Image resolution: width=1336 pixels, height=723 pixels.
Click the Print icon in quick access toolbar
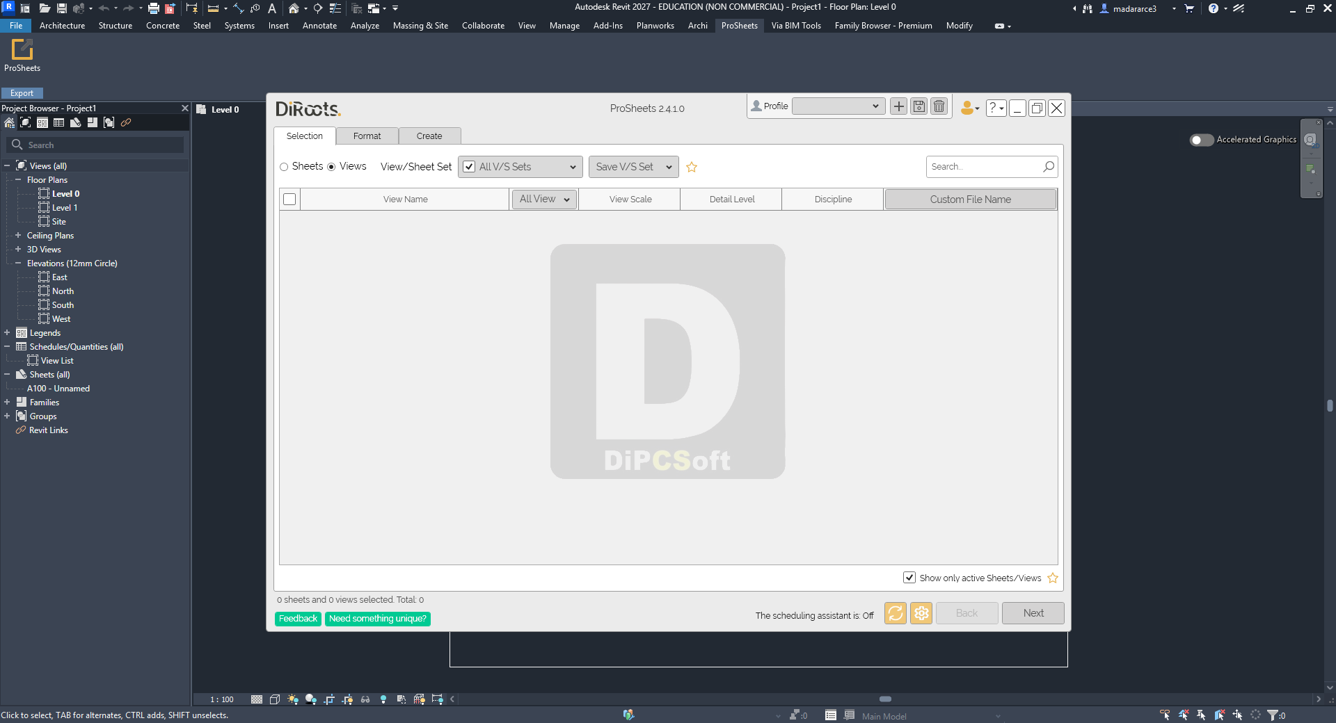[x=154, y=8]
